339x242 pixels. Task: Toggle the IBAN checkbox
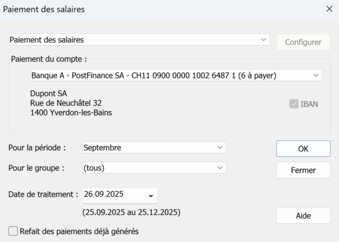click(294, 104)
